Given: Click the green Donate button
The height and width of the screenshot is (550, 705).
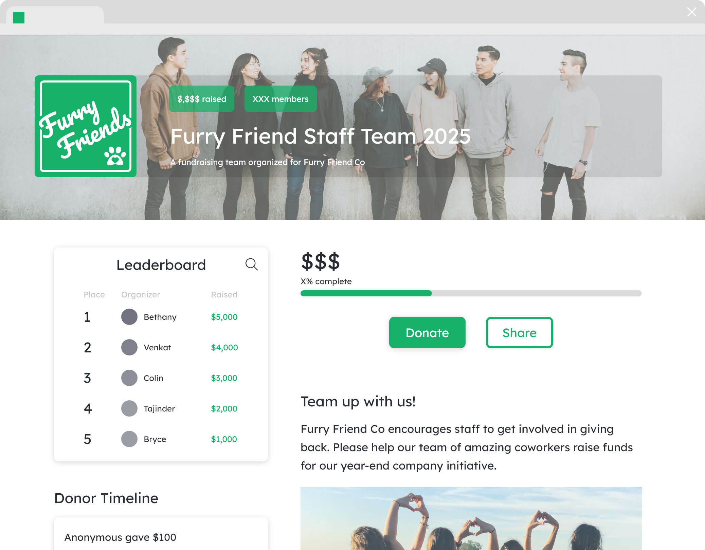Looking at the screenshot, I should [427, 332].
